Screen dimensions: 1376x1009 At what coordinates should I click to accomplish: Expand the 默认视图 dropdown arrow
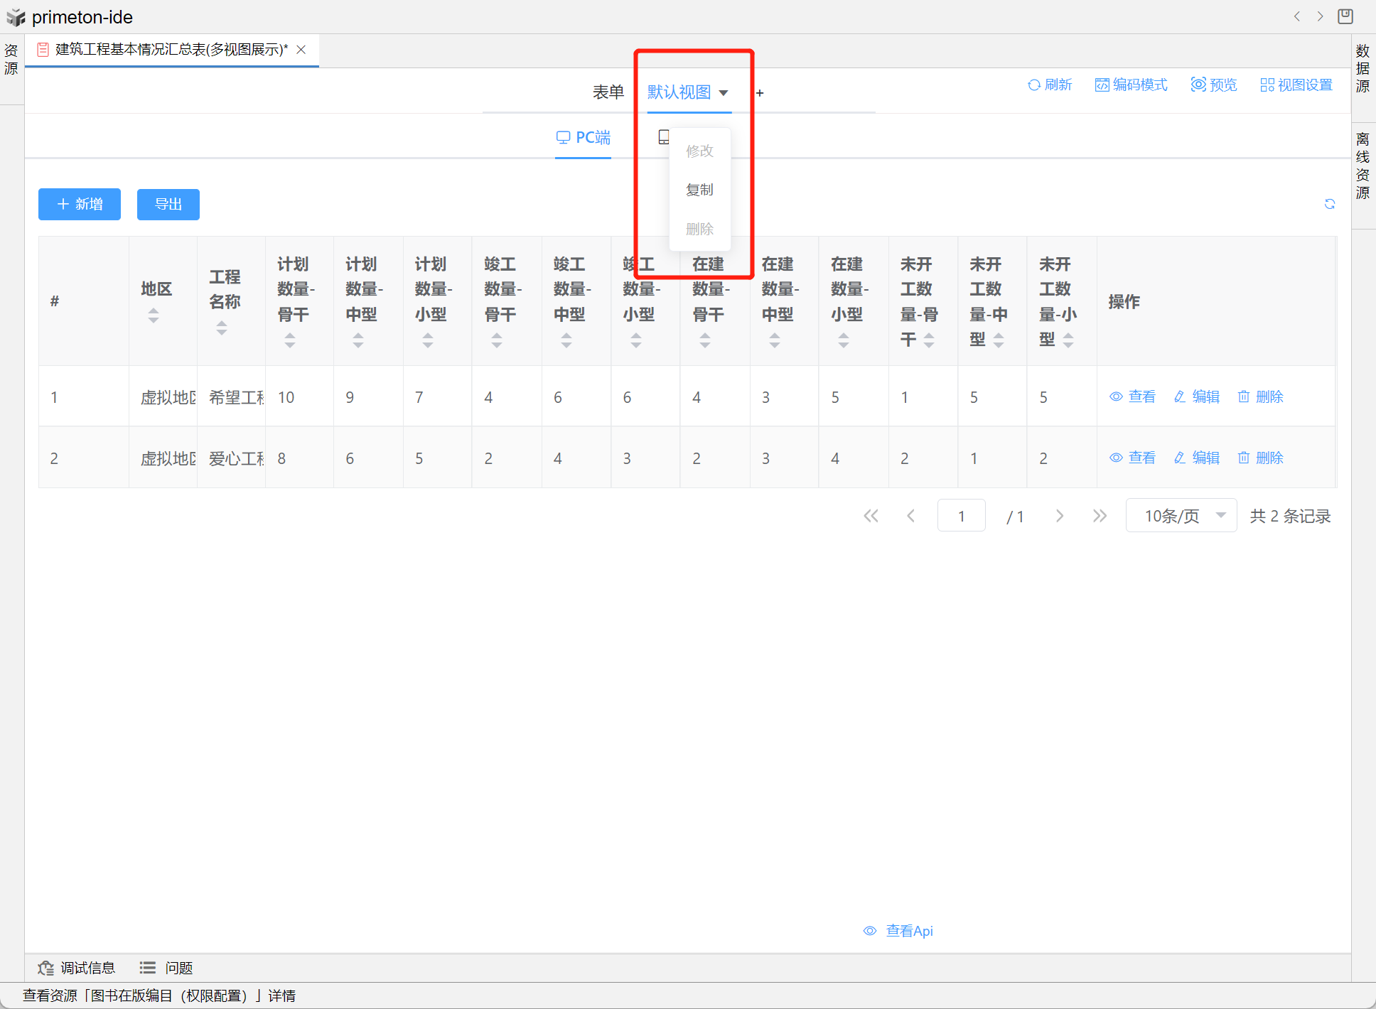click(724, 93)
